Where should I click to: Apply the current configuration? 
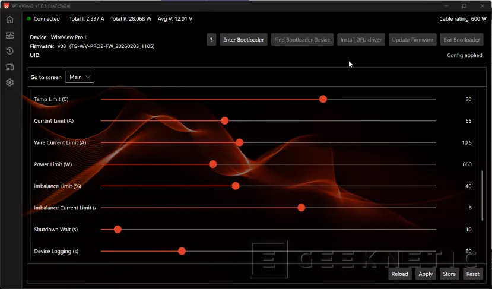[x=425, y=274]
